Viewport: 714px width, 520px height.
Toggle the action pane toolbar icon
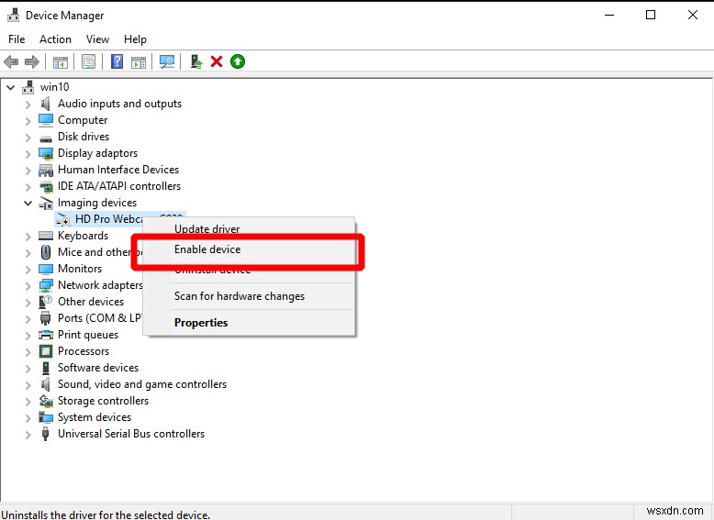[139, 61]
